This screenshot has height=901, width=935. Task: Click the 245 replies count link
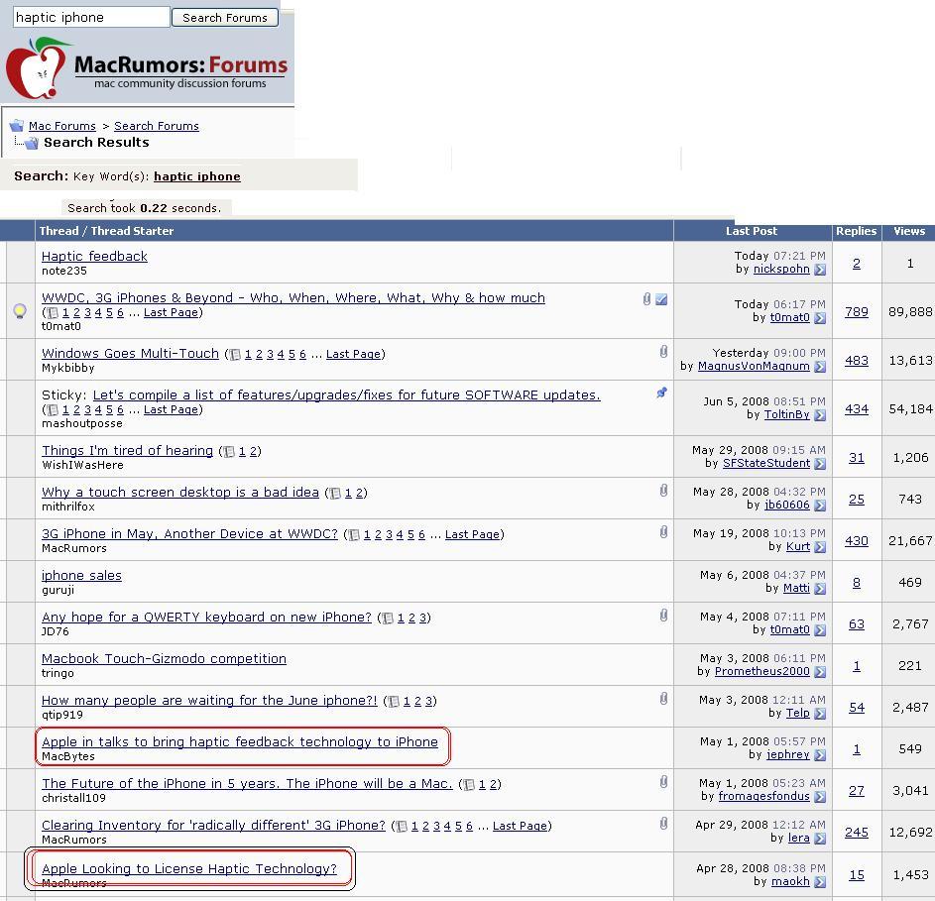[x=857, y=833]
